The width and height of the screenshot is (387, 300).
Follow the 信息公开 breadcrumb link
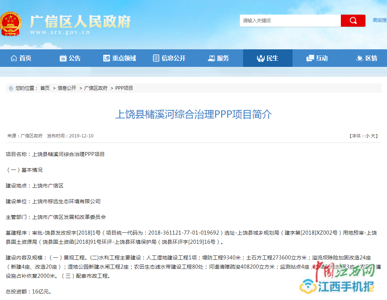[66, 88]
